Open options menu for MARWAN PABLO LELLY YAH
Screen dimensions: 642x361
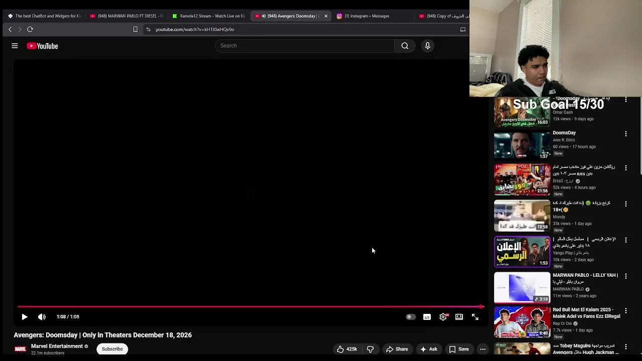point(625,276)
